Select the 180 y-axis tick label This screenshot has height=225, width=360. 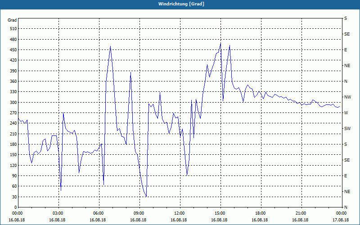pyautogui.click(x=14, y=144)
